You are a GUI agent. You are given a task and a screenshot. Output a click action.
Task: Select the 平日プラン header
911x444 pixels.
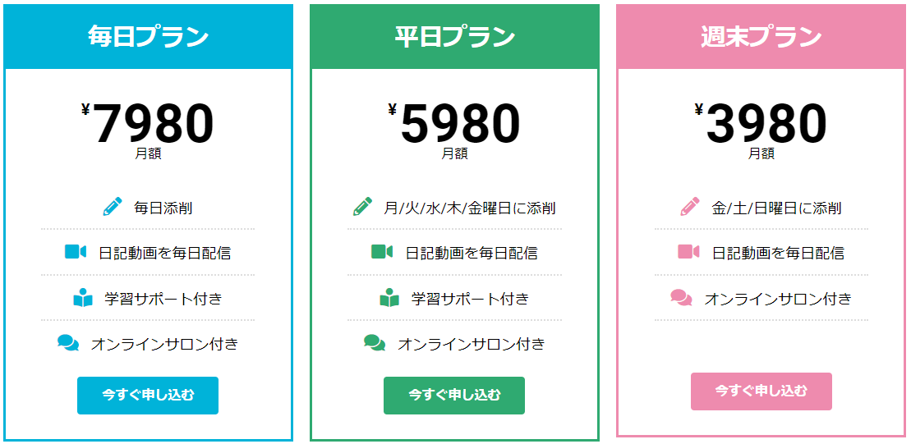click(454, 37)
